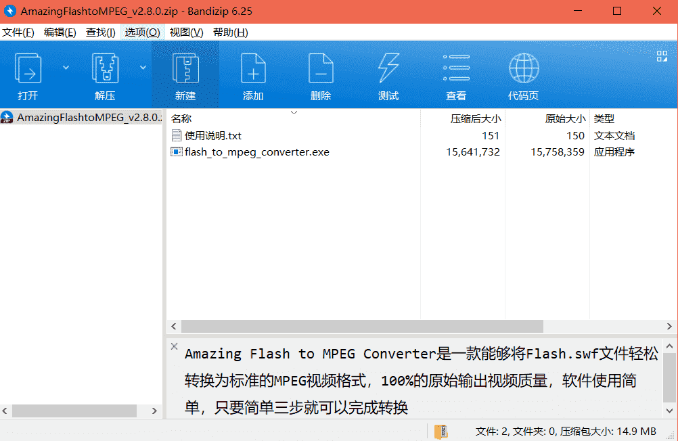Select AmazingFlashtoMPEG_v2.8.0 in the tree
The image size is (678, 441).
81,117
